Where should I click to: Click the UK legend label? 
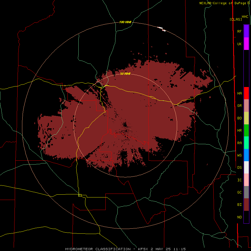[239, 44]
